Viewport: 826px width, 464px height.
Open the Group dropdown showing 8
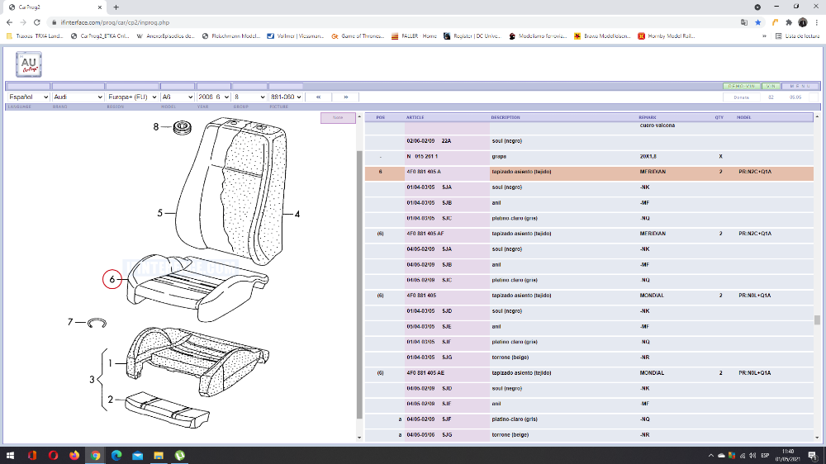pos(249,97)
